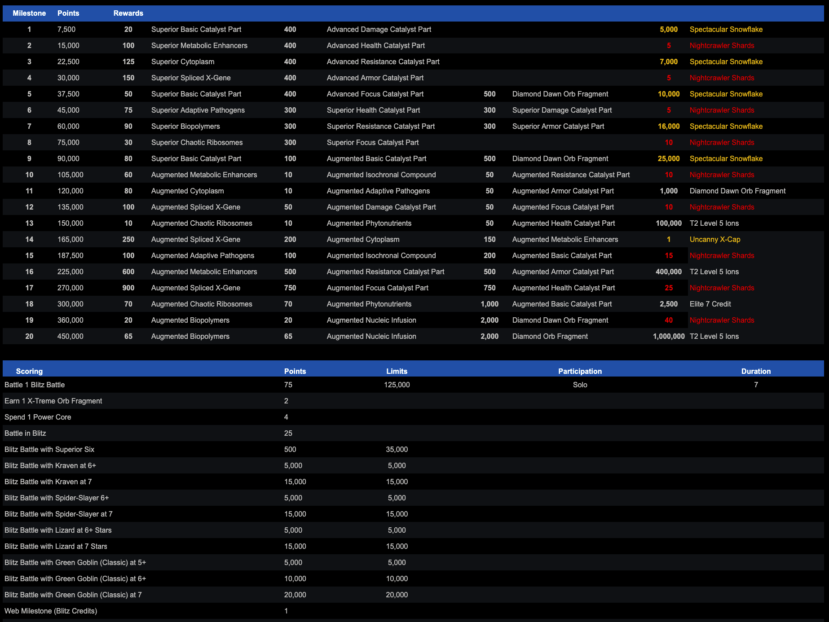Image resolution: width=829 pixels, height=622 pixels.
Task: Select the 35,000 limit value
Action: tap(397, 449)
